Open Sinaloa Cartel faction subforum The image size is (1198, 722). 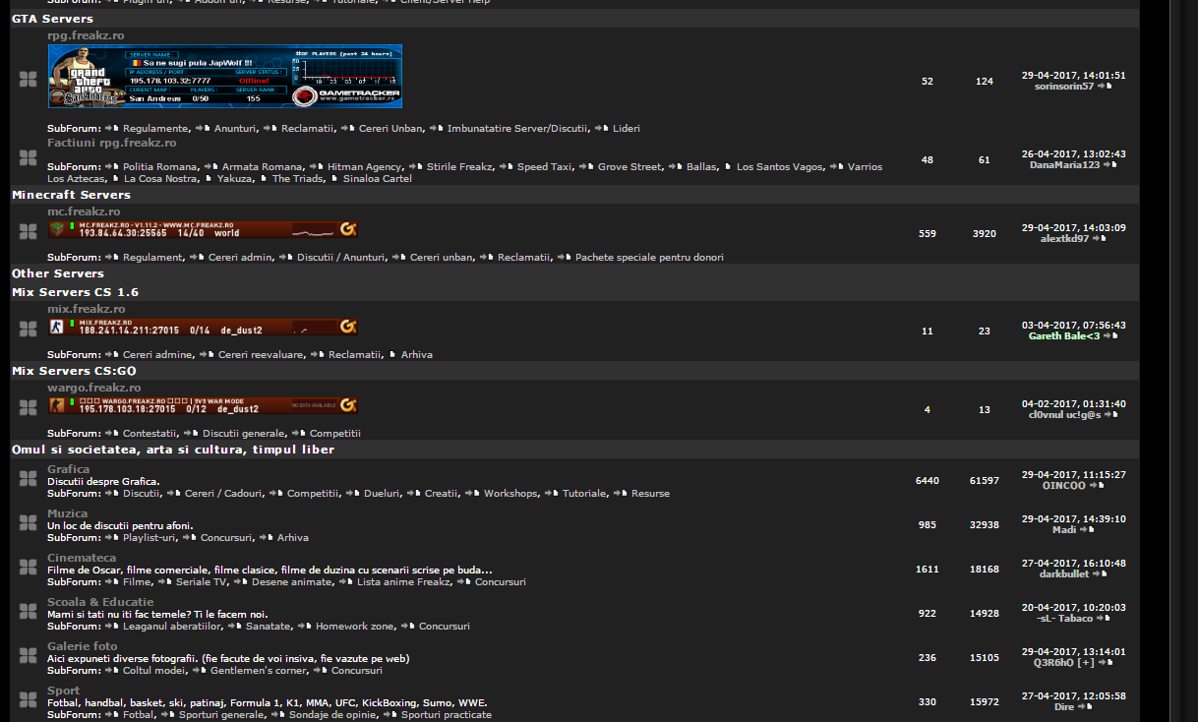coord(377,179)
